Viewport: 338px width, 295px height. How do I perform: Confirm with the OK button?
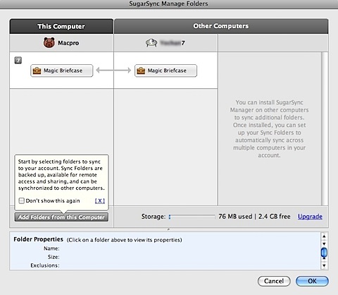point(312,281)
